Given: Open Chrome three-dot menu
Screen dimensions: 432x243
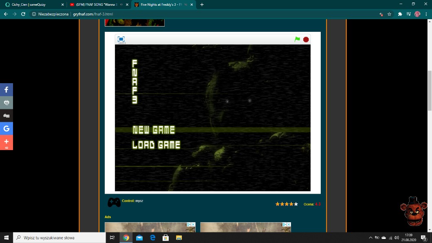Looking at the screenshot, I should pyautogui.click(x=426, y=14).
